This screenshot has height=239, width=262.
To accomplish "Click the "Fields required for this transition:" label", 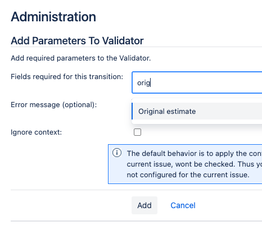I will point(67,77).
